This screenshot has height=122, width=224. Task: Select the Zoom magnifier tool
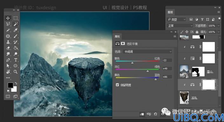tap(16, 72)
